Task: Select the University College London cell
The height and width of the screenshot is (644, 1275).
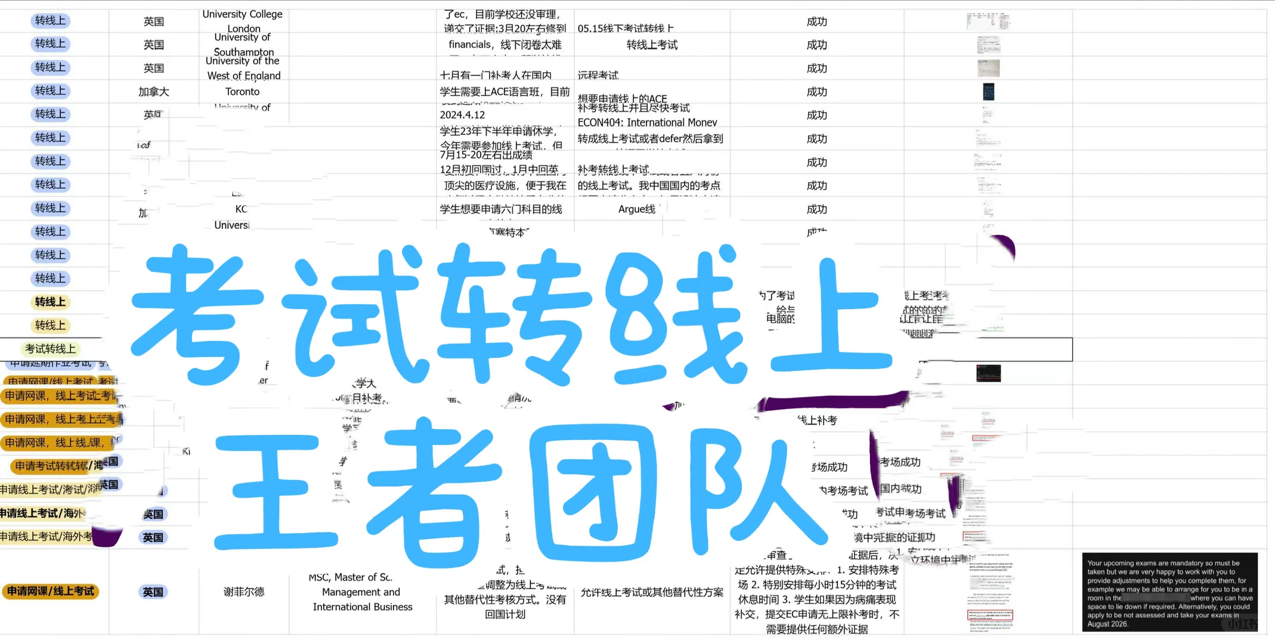Action: click(243, 21)
